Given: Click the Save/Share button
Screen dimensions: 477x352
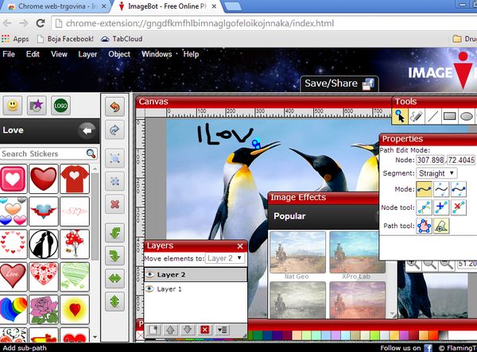Looking at the screenshot, I should (x=338, y=84).
